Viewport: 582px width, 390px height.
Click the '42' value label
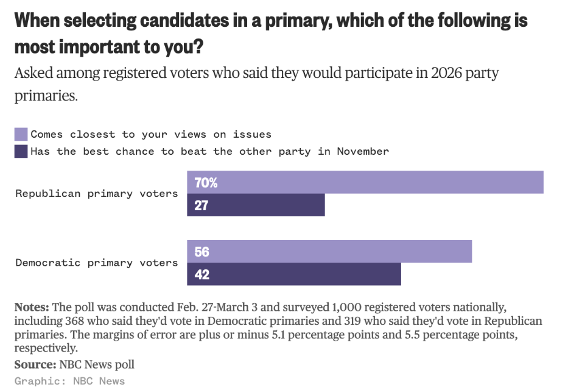coord(202,275)
